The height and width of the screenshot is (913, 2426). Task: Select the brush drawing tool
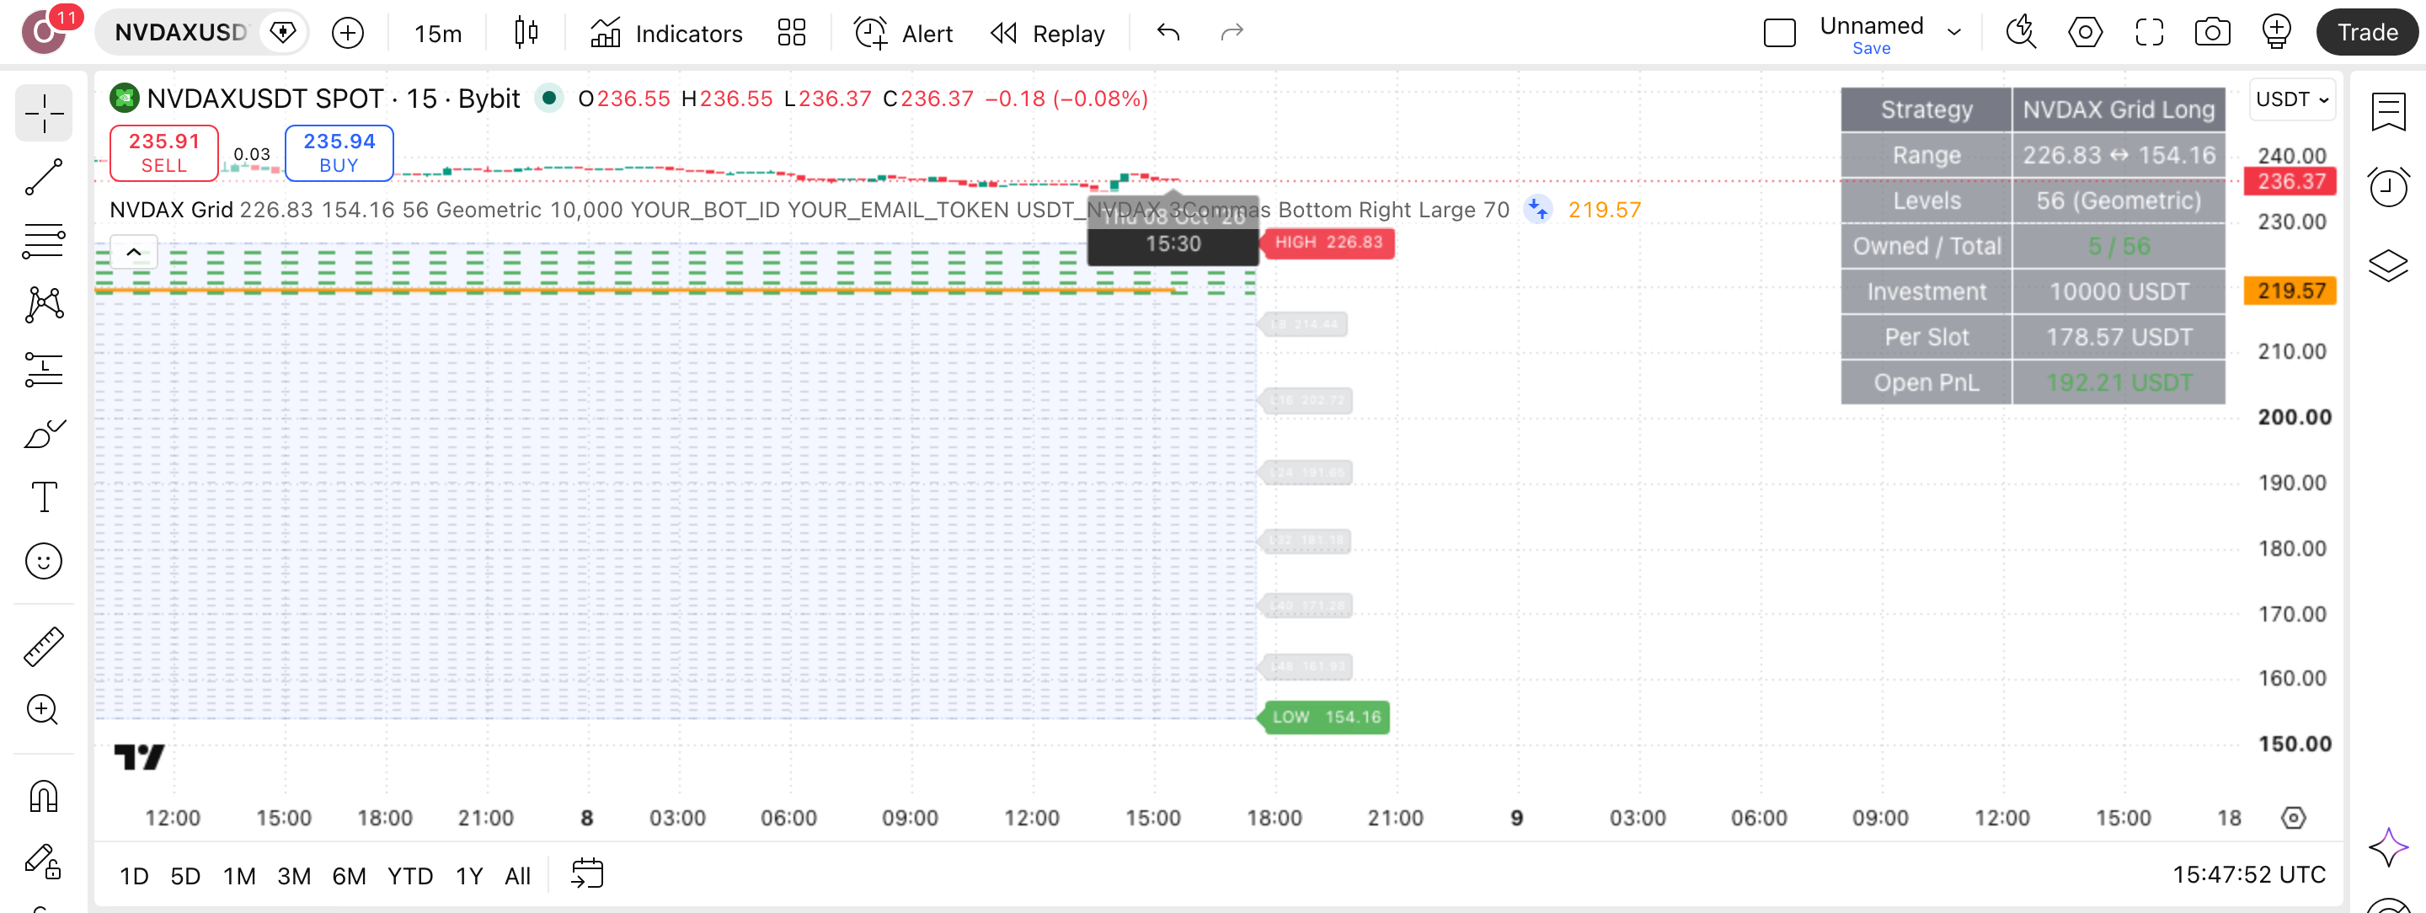pos(43,434)
